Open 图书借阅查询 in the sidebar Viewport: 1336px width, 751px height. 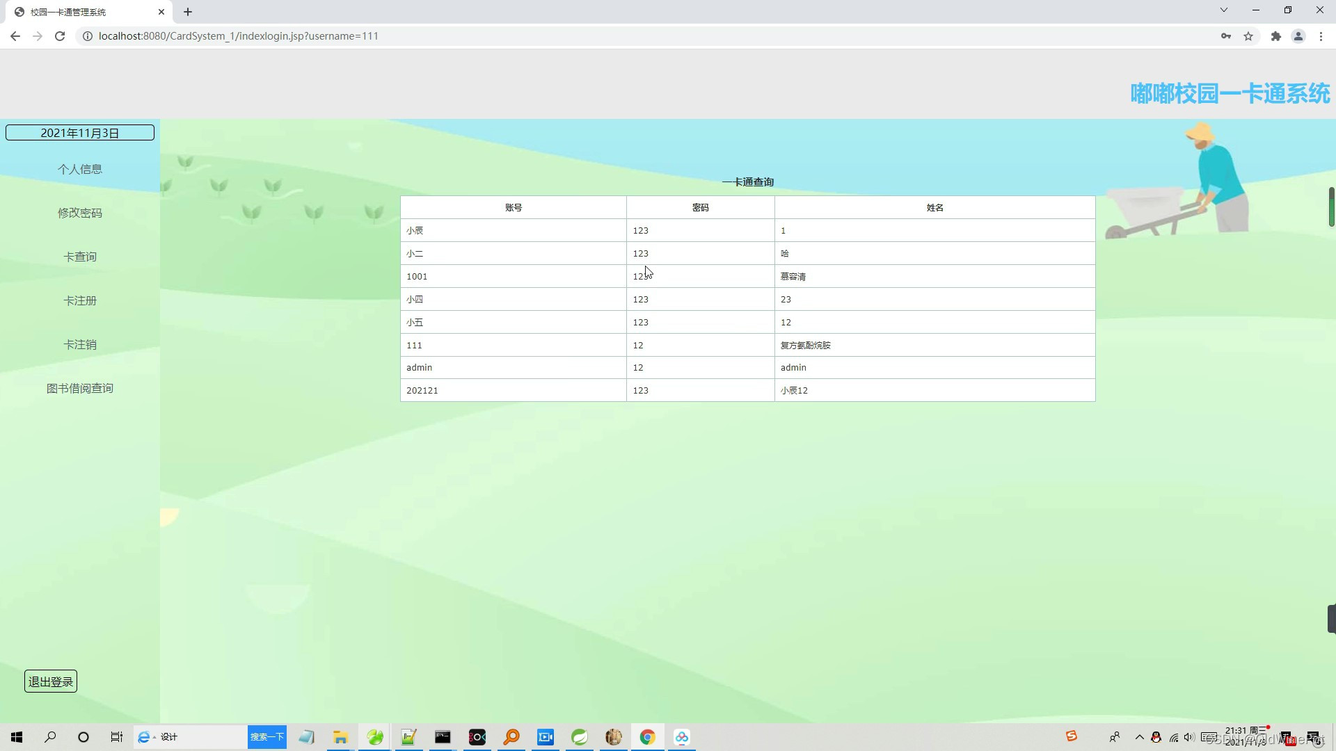coord(80,388)
